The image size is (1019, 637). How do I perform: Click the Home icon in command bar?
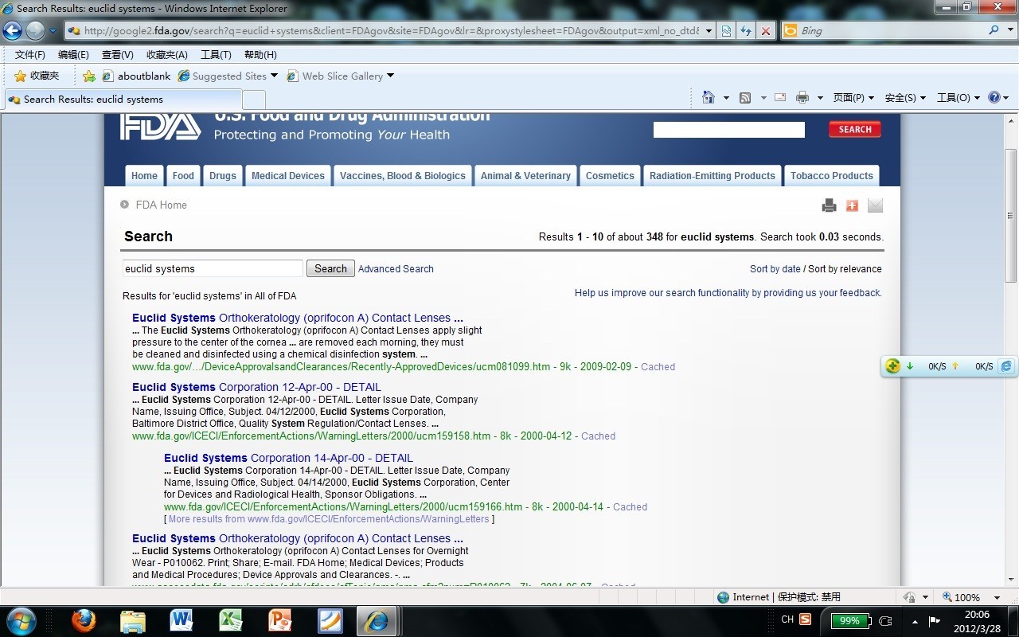[709, 97]
